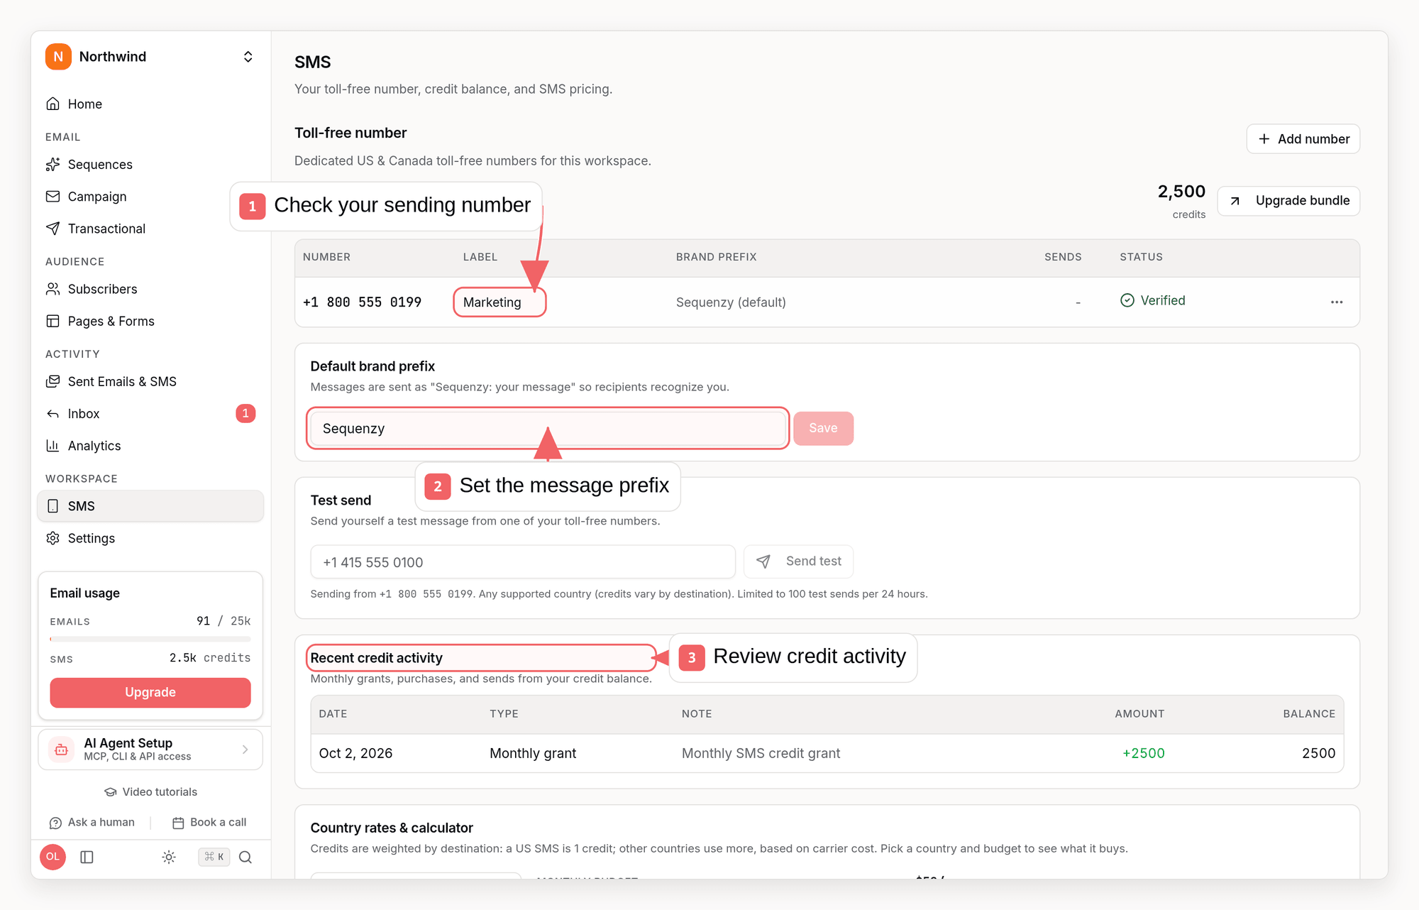Click Sequenzy (default) brand prefix cell
Viewport: 1419px width, 910px height.
pyautogui.click(x=731, y=302)
